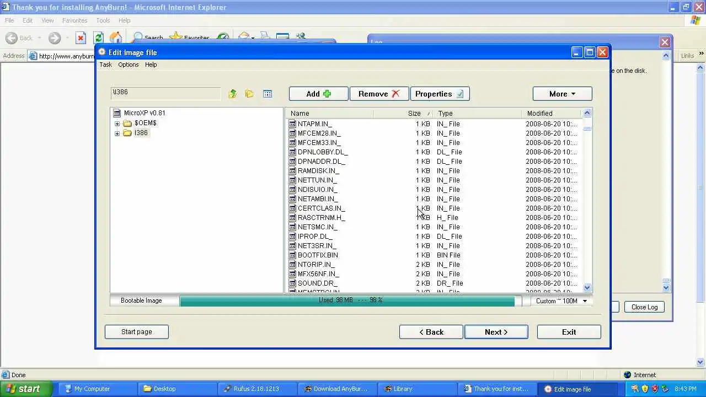The image size is (706, 397).
Task: Select file NETTUN.IN_
Action: click(x=317, y=180)
